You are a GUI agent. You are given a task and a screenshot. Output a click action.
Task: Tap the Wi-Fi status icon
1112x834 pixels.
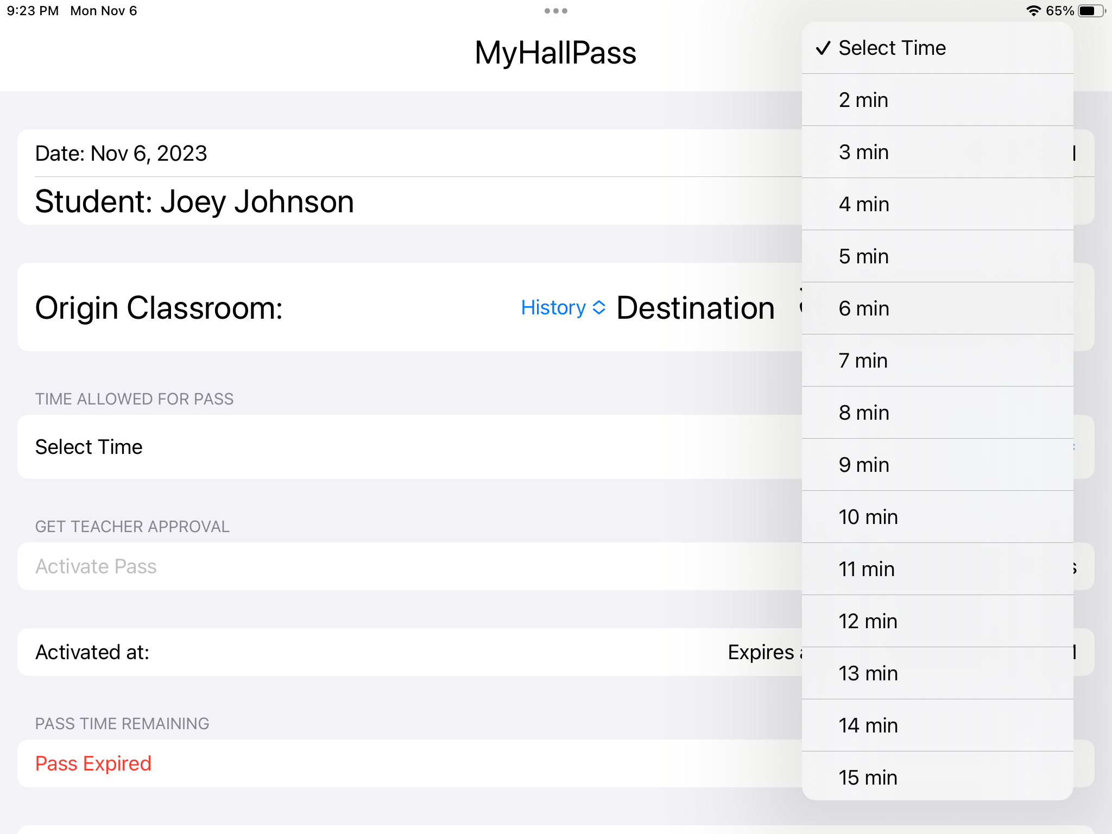pos(1033,11)
